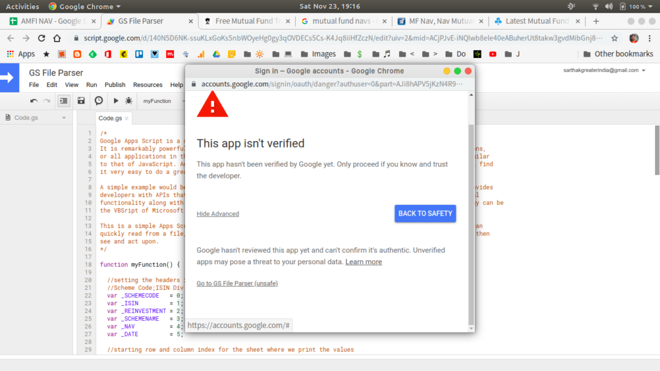660x371 pixels.
Task: Click the sign-in dialog scrollbar
Action: (471, 225)
